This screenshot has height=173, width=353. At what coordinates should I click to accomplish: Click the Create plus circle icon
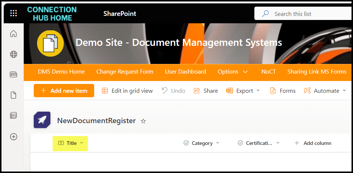[13, 137]
